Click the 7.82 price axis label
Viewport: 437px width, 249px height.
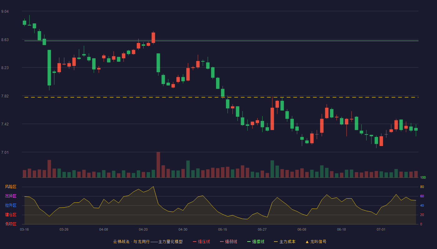5,96
